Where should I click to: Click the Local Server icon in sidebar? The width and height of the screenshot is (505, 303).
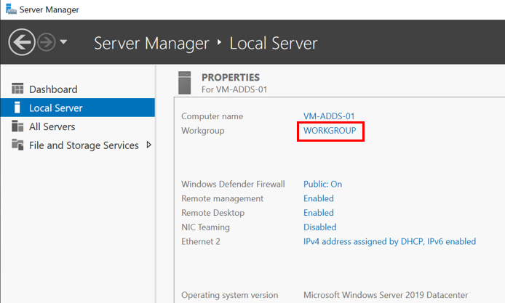pos(17,108)
